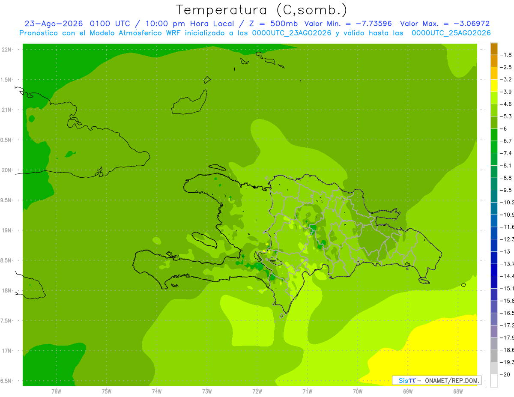Click the '72W' longitude label
This screenshot has width=514, height=397.
pyautogui.click(x=257, y=391)
